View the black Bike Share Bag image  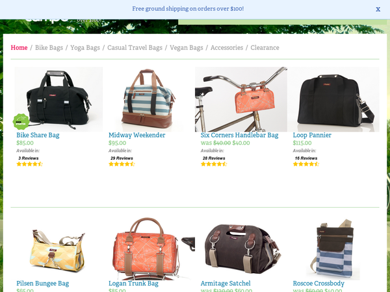[58, 99]
